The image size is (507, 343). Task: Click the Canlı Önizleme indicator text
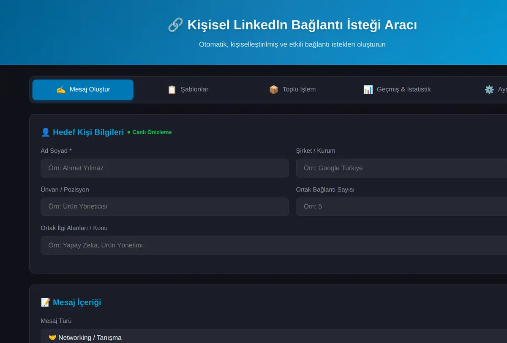tap(152, 132)
